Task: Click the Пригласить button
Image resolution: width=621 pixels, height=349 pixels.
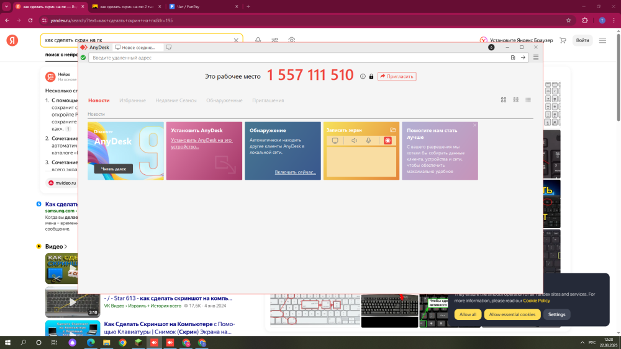Action: coord(397,76)
